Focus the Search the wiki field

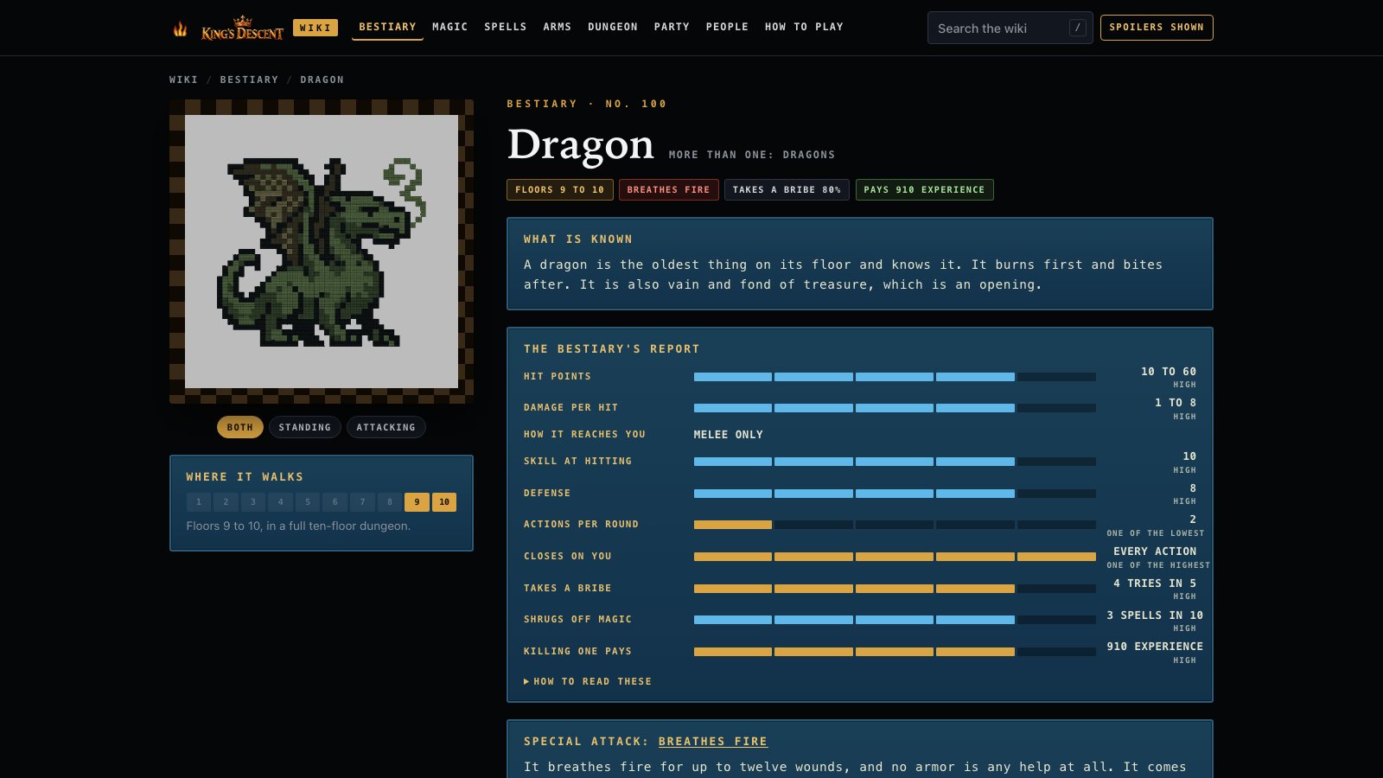1010,28
